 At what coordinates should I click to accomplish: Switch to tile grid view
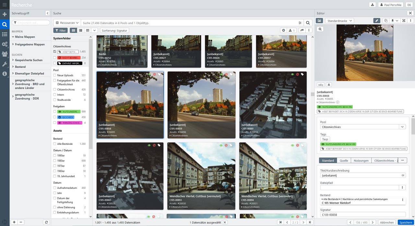73,30
